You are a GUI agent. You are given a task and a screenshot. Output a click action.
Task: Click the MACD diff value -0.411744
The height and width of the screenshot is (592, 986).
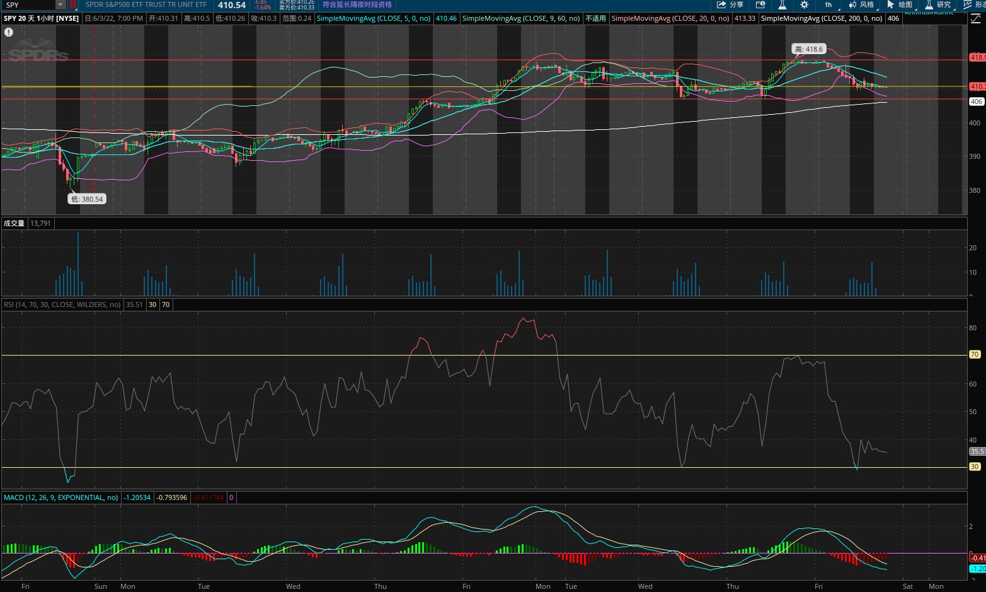pyautogui.click(x=209, y=497)
